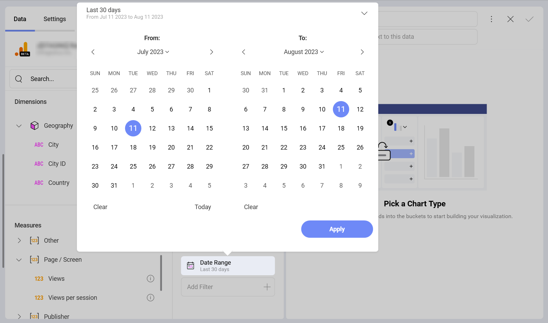Click the Pick a Chart Type heading

415,204
